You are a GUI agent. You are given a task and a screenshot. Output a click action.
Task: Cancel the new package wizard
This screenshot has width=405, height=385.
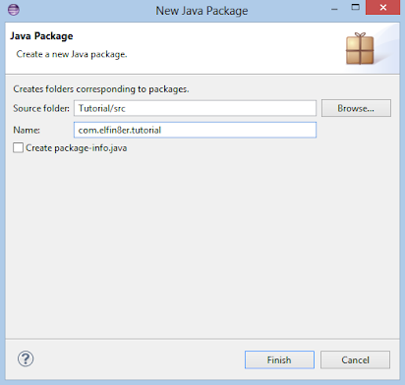(x=355, y=359)
